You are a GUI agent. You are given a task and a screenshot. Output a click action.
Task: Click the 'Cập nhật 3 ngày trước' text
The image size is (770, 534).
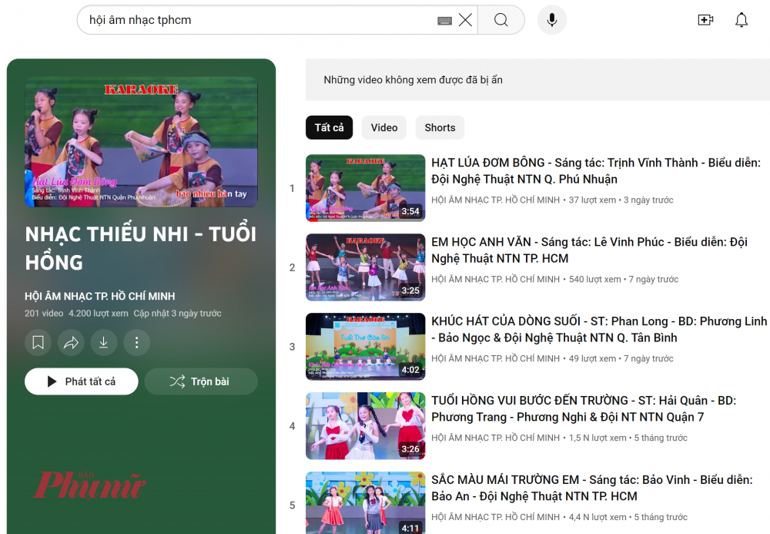[x=177, y=314]
